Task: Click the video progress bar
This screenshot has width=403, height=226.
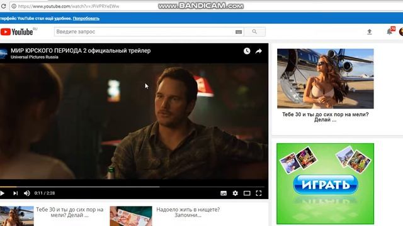Action: click(x=132, y=187)
